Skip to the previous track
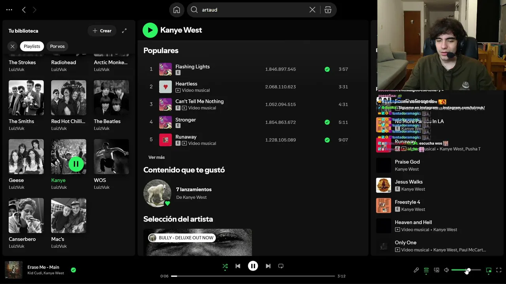506x284 pixels. click(x=238, y=266)
